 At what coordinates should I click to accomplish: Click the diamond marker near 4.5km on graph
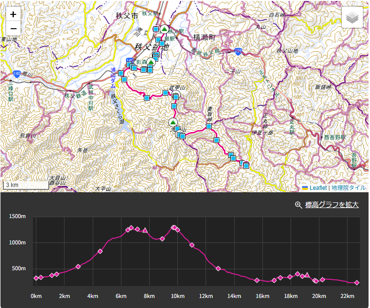pyautogui.click(x=100, y=251)
